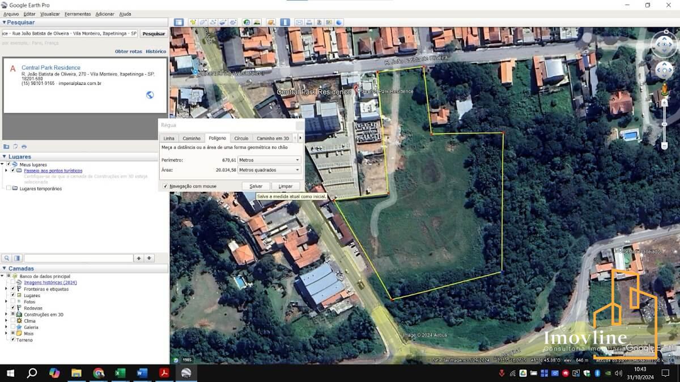Enable the Imagens históricas (2024) layer checkbox
Image resolution: width=680 pixels, height=382 pixels.
pyautogui.click(x=13, y=282)
